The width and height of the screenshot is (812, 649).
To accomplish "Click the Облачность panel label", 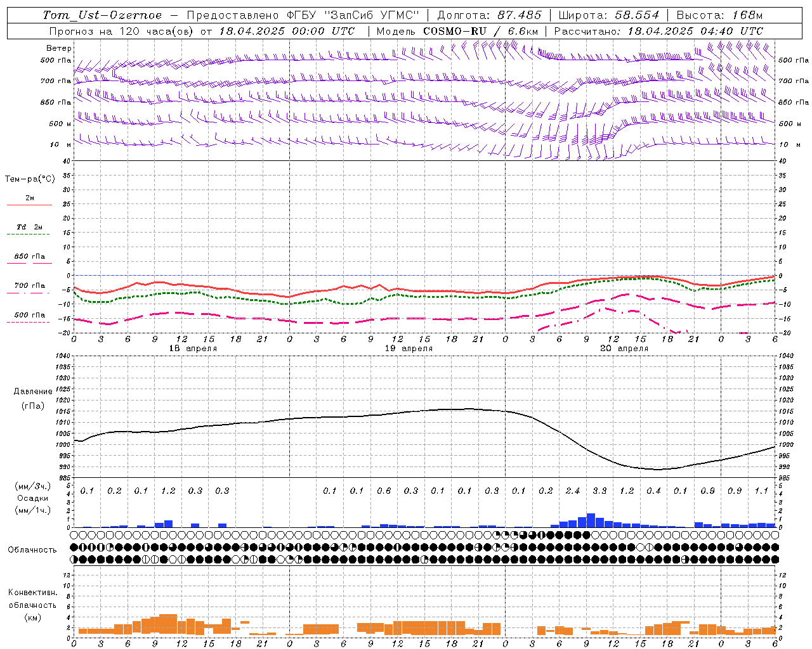I will point(32,550).
